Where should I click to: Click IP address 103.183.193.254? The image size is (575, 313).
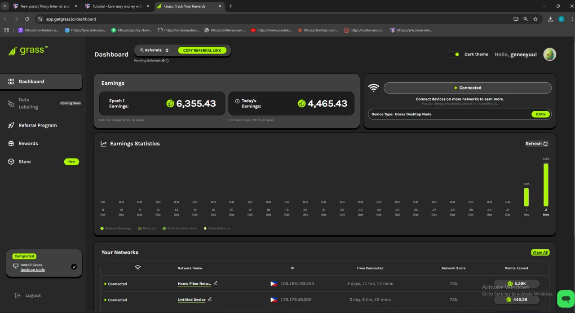pyautogui.click(x=297, y=284)
